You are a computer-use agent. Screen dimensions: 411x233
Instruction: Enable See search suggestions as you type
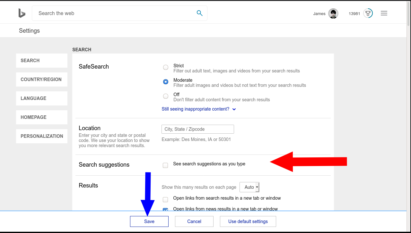(x=165, y=165)
